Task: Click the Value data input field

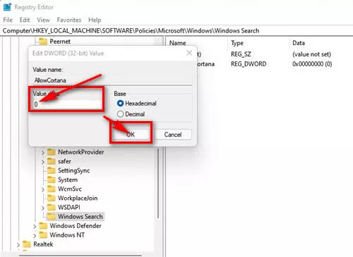Action: coord(67,104)
